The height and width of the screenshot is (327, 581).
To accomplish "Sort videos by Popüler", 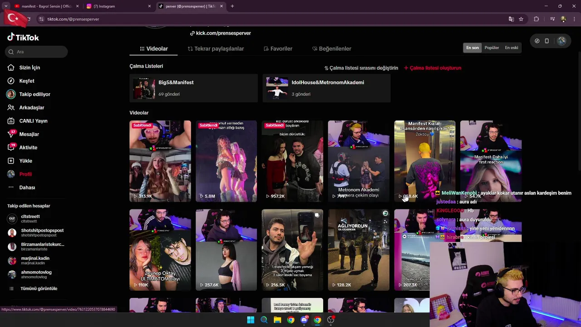I will tap(492, 48).
